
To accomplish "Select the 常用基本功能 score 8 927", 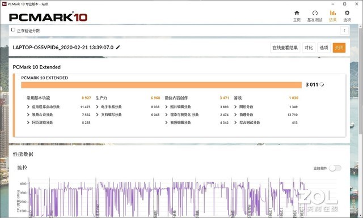I will pyautogui.click(x=86, y=98).
